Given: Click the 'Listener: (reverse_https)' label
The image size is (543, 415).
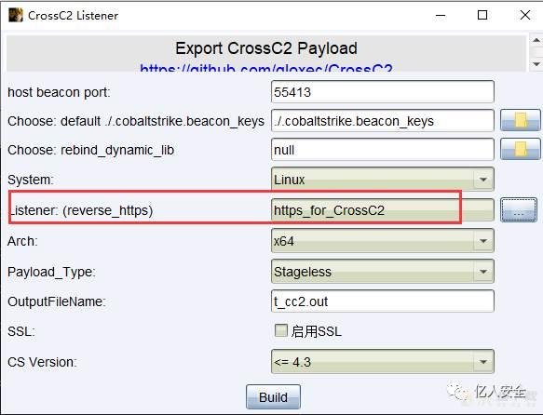Looking at the screenshot, I should (80, 210).
